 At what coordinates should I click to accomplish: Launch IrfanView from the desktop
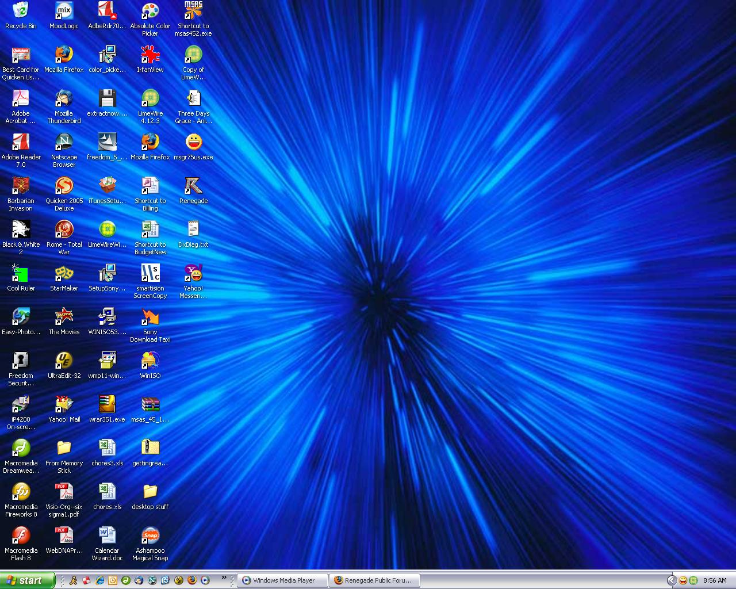click(150, 55)
